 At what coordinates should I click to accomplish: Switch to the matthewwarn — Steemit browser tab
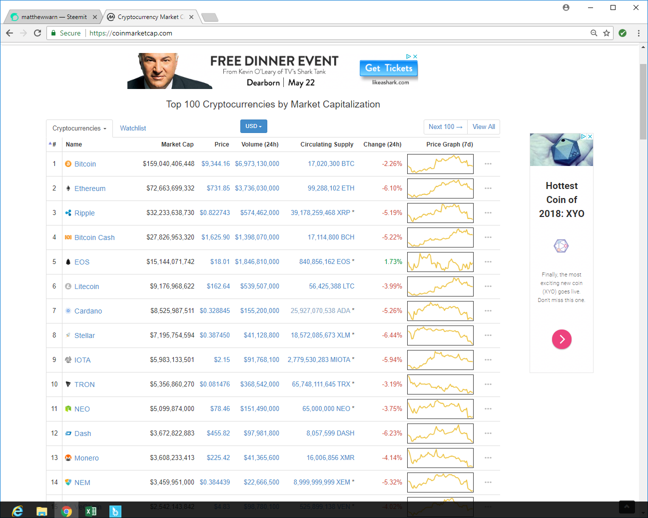(x=53, y=17)
